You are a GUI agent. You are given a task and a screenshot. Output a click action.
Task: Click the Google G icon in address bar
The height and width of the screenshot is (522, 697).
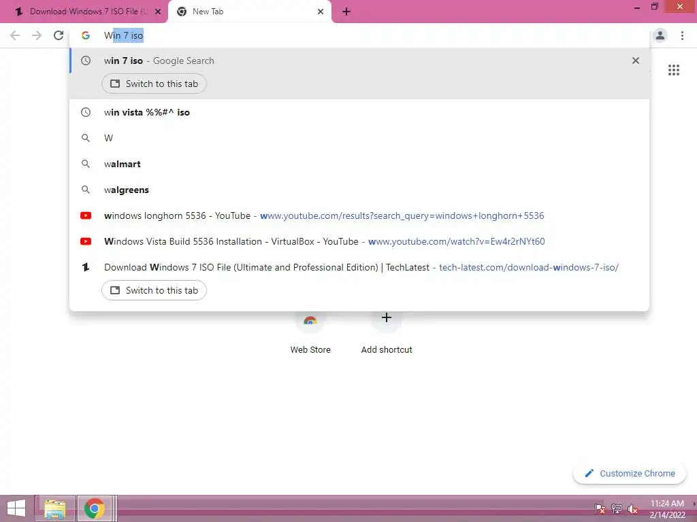click(x=85, y=35)
